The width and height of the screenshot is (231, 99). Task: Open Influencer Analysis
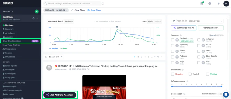13,90
